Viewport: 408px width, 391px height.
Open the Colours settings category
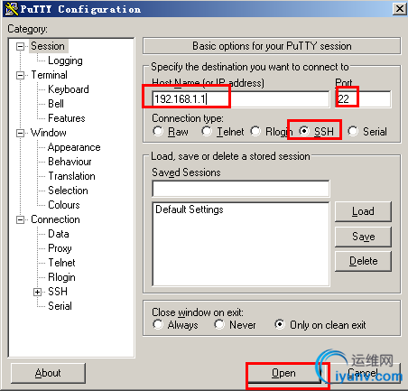pos(64,205)
